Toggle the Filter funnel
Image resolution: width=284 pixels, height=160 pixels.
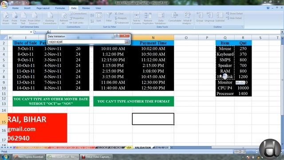(x=109, y=17)
